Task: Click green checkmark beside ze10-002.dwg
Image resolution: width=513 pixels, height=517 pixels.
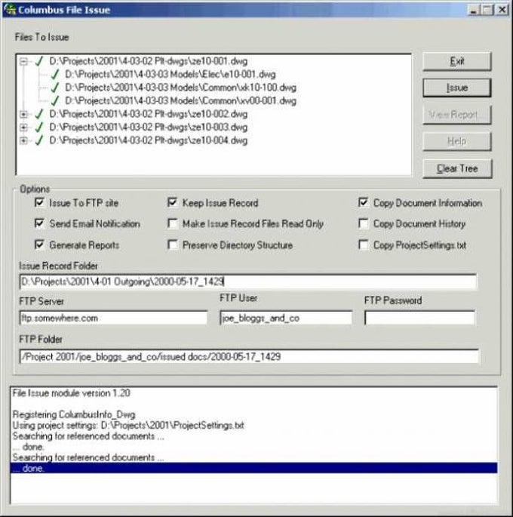Action: tap(39, 114)
